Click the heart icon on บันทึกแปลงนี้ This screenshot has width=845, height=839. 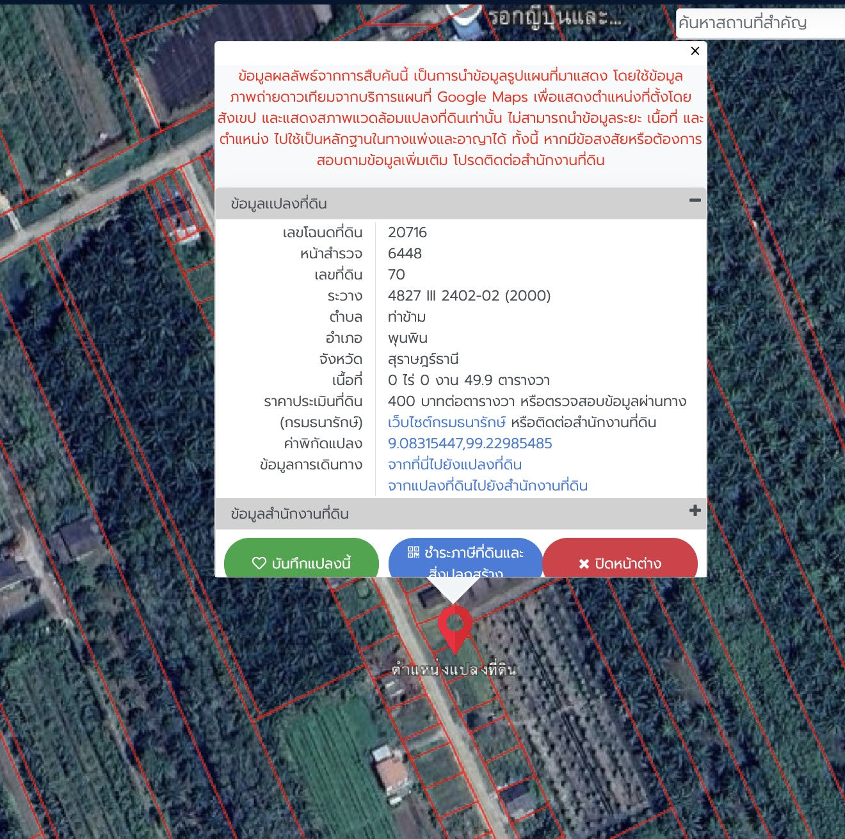pos(259,563)
